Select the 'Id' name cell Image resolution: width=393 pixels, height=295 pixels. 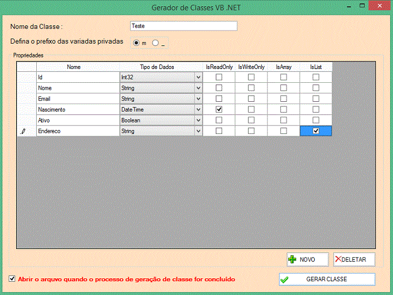click(x=78, y=77)
